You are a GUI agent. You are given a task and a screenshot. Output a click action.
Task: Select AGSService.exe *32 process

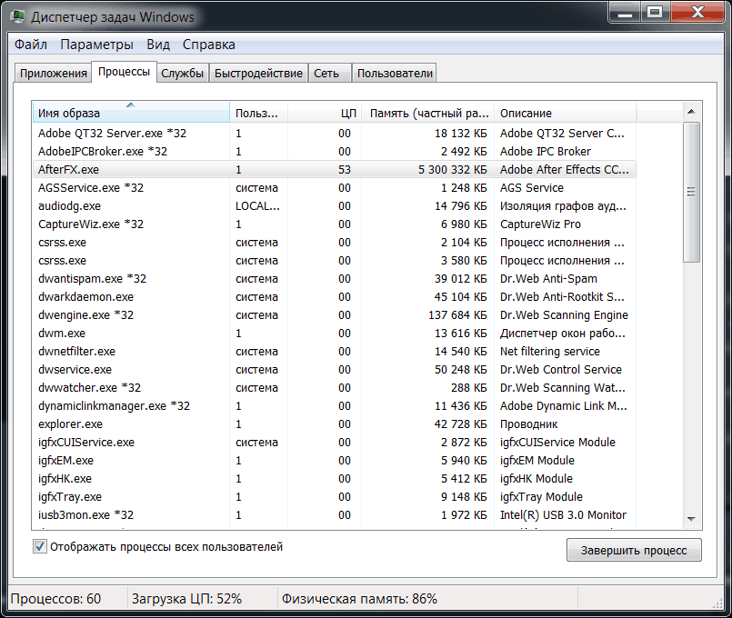pos(335,187)
